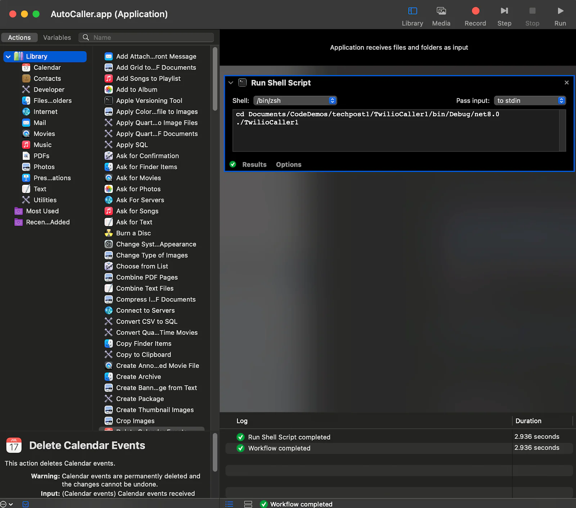The width and height of the screenshot is (576, 508).
Task: Toggle the blue checkbox icon in status bar
Action: click(x=26, y=504)
